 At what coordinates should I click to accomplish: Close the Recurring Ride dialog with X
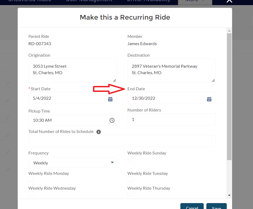pyautogui.click(x=229, y=1)
